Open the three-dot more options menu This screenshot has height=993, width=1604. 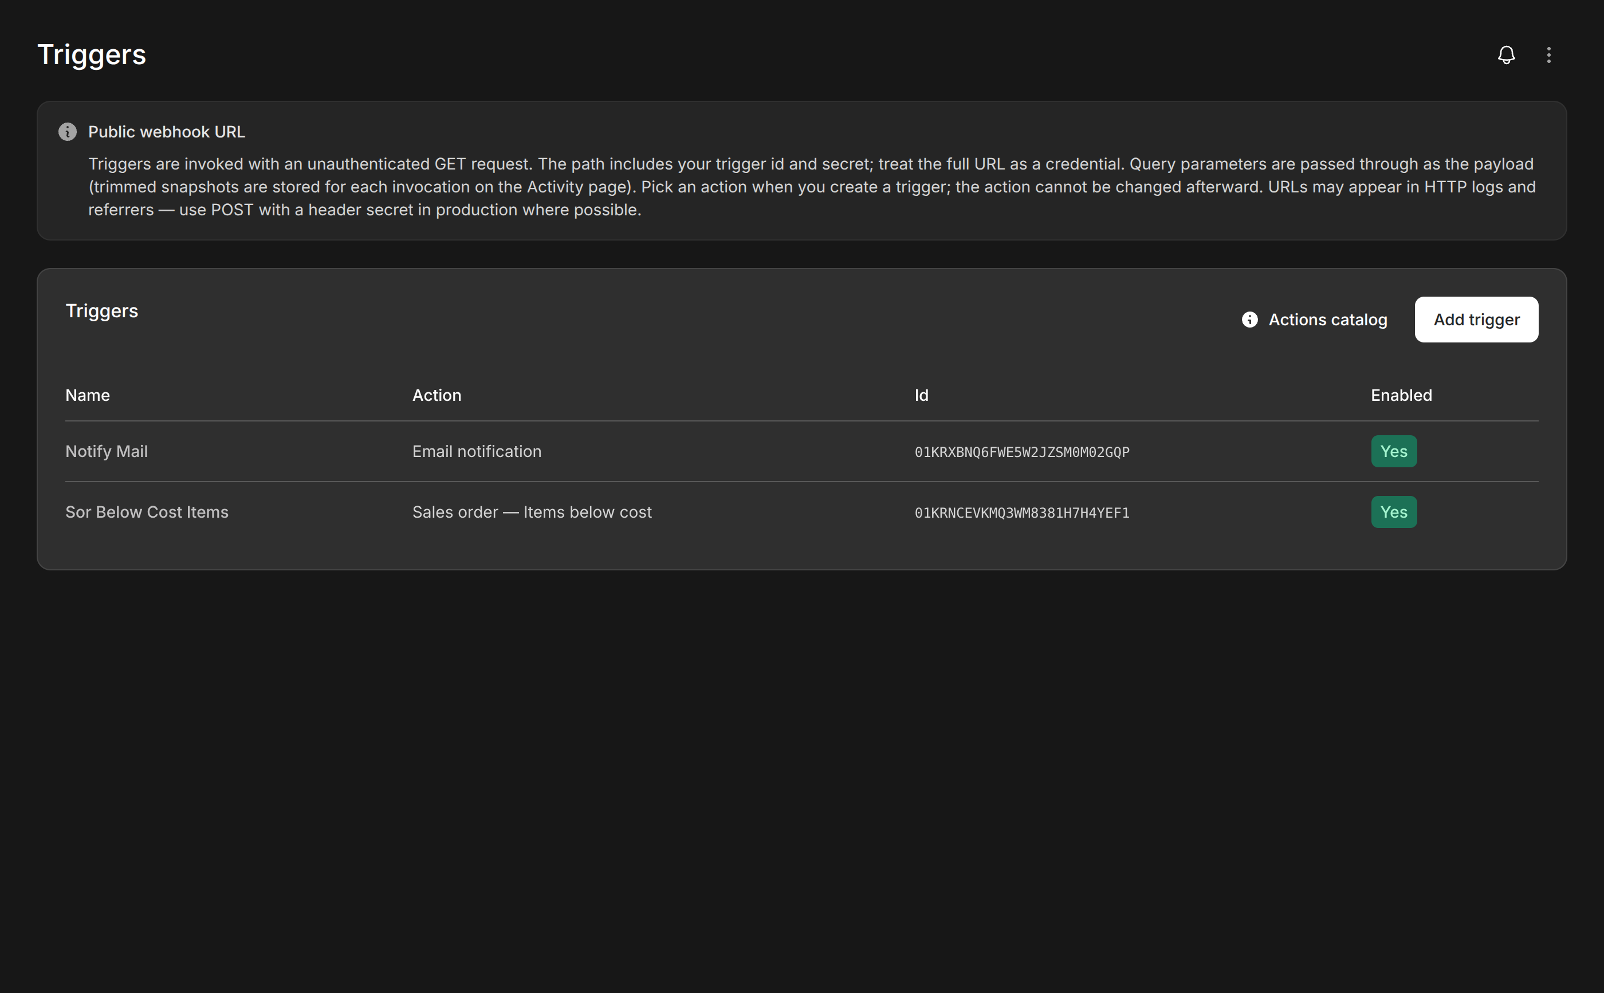(x=1549, y=54)
